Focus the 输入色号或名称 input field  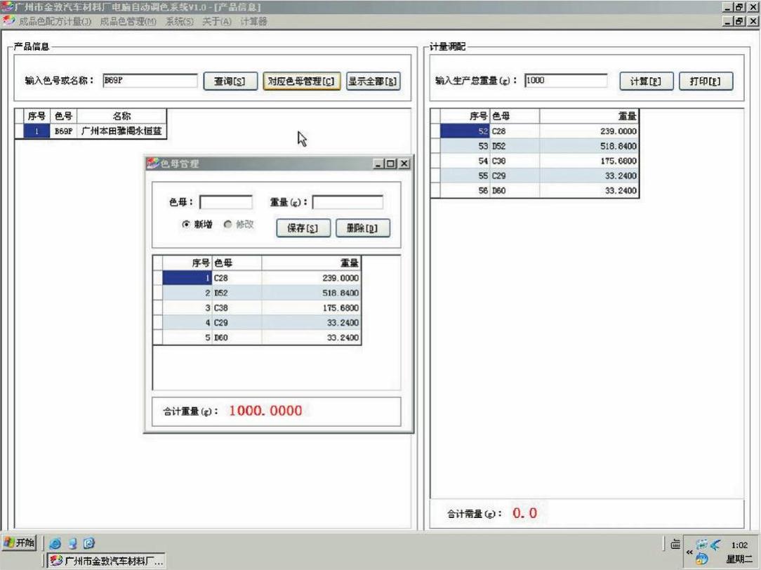pyautogui.click(x=150, y=81)
